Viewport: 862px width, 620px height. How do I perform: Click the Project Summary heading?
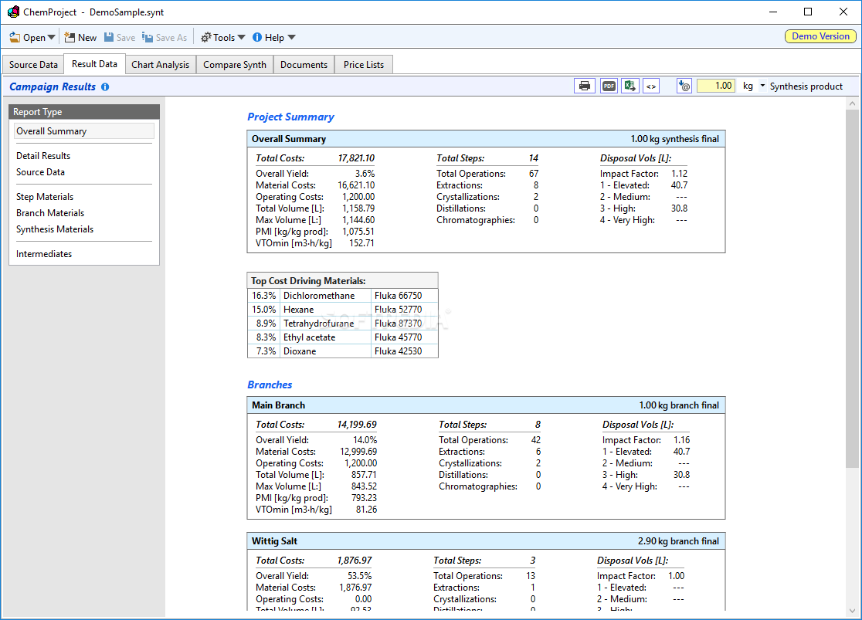(x=290, y=117)
